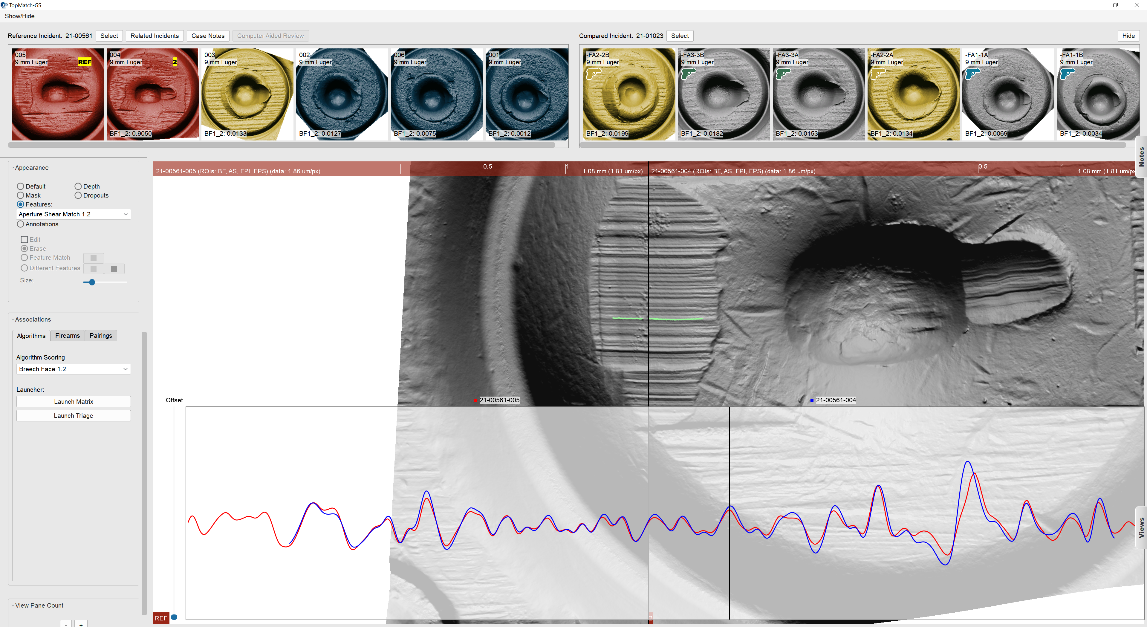Click the blue dot next to REF marker
The height and width of the screenshot is (627, 1147).
(x=174, y=617)
